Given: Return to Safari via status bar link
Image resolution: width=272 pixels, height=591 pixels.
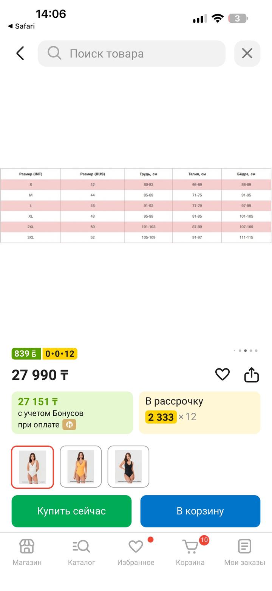Looking at the screenshot, I should (x=22, y=26).
